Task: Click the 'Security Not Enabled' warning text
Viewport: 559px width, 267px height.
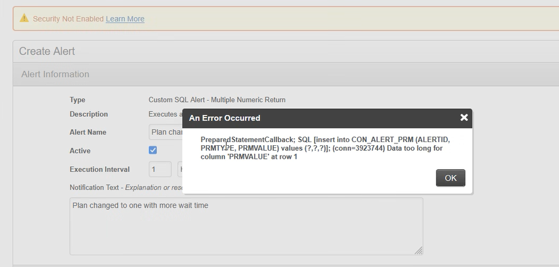Action: tap(68, 19)
